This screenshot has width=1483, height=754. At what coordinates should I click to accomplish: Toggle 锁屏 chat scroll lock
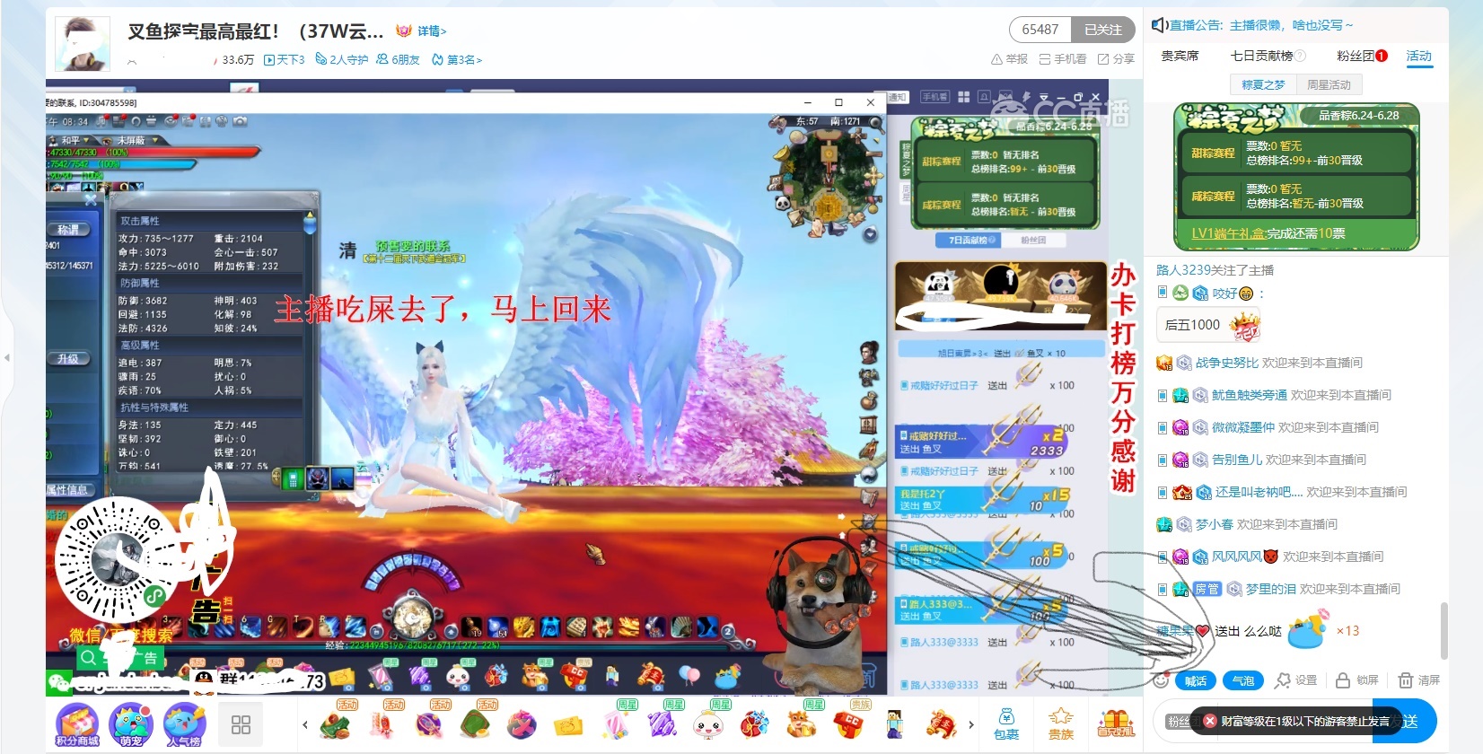(x=1357, y=680)
